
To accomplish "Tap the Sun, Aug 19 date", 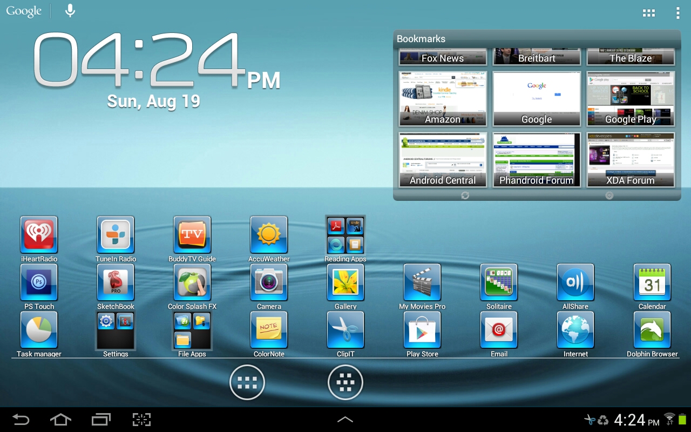I will 154,101.
